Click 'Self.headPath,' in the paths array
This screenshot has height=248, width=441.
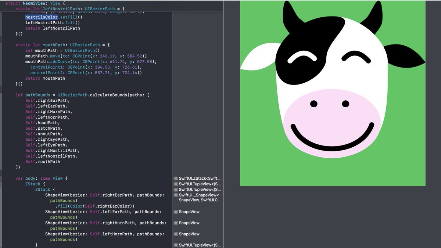coord(43,123)
